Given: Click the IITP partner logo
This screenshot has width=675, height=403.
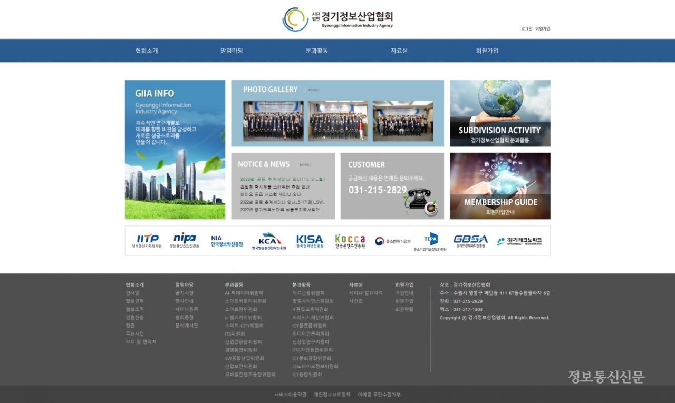Looking at the screenshot, I should [x=147, y=241].
